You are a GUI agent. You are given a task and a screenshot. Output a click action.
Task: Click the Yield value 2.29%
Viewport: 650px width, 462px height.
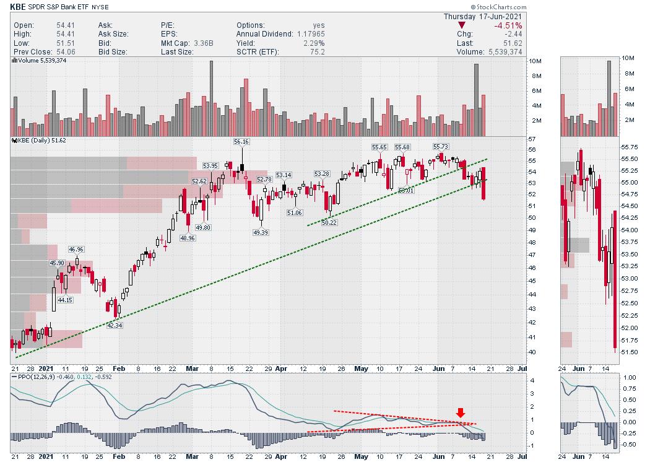(314, 43)
